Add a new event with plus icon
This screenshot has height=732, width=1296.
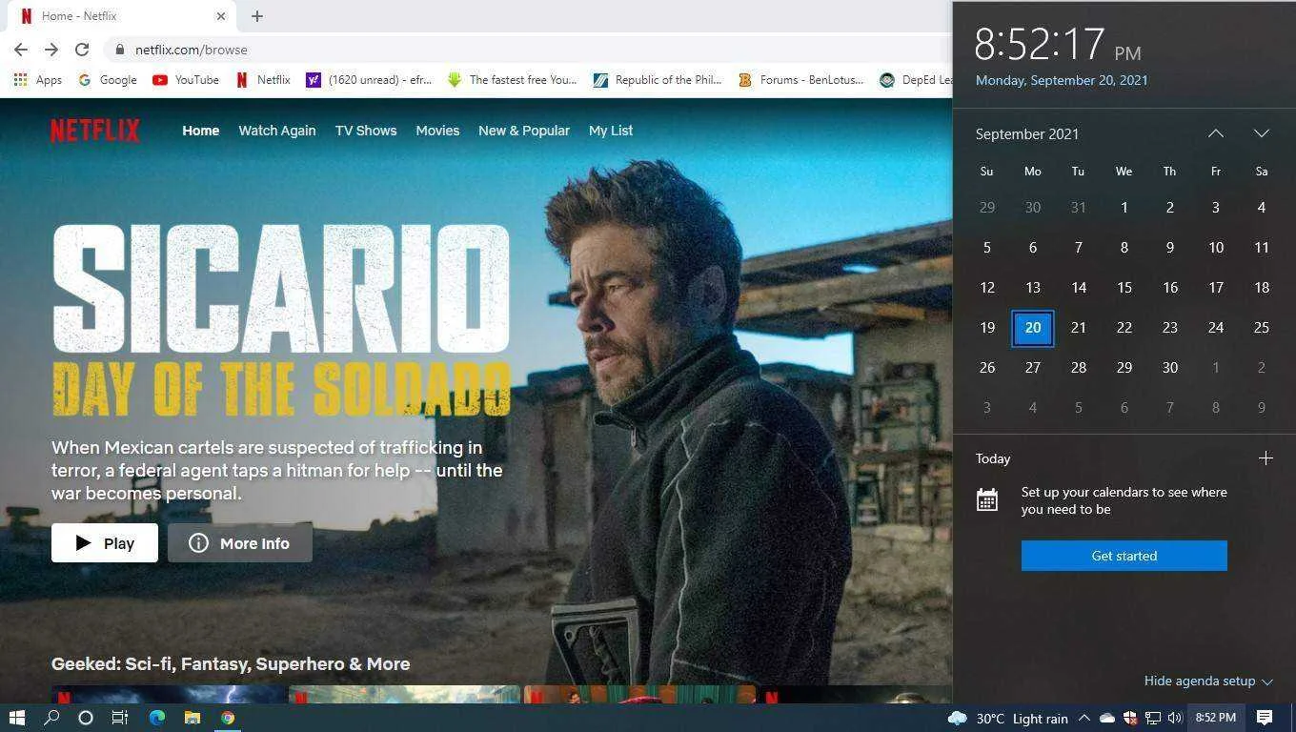pos(1266,458)
